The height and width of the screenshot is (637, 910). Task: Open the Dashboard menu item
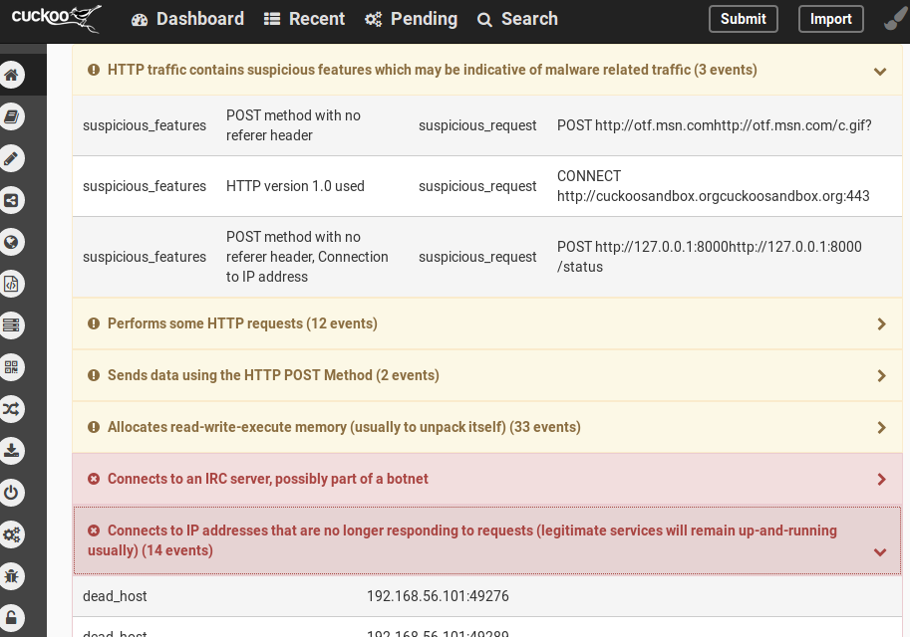[187, 18]
